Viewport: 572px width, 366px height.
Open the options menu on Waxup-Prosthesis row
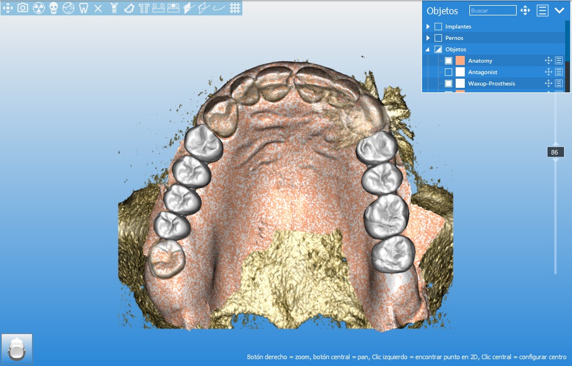coord(559,83)
